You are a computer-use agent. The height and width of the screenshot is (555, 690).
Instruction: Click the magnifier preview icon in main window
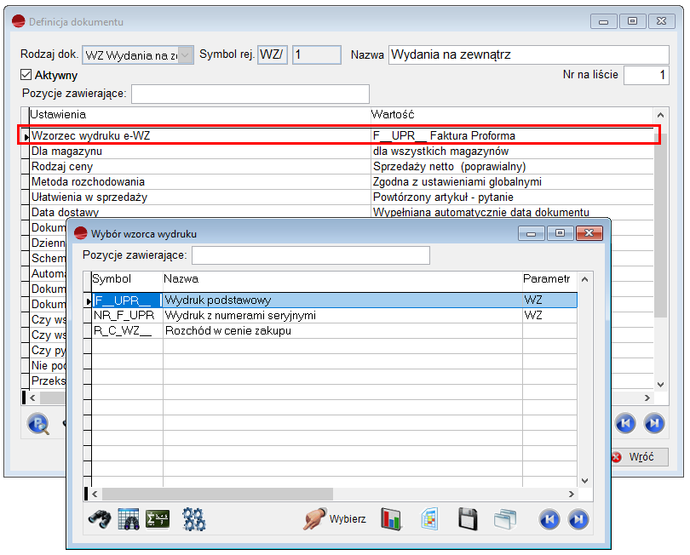tap(38, 423)
